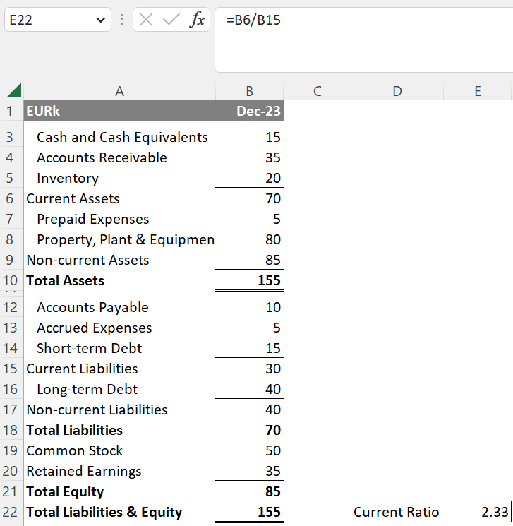
Task: Select column B header
Action: (x=249, y=91)
